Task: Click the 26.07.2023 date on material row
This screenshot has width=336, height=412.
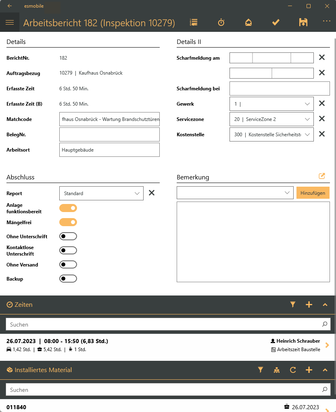Action: (305, 407)
